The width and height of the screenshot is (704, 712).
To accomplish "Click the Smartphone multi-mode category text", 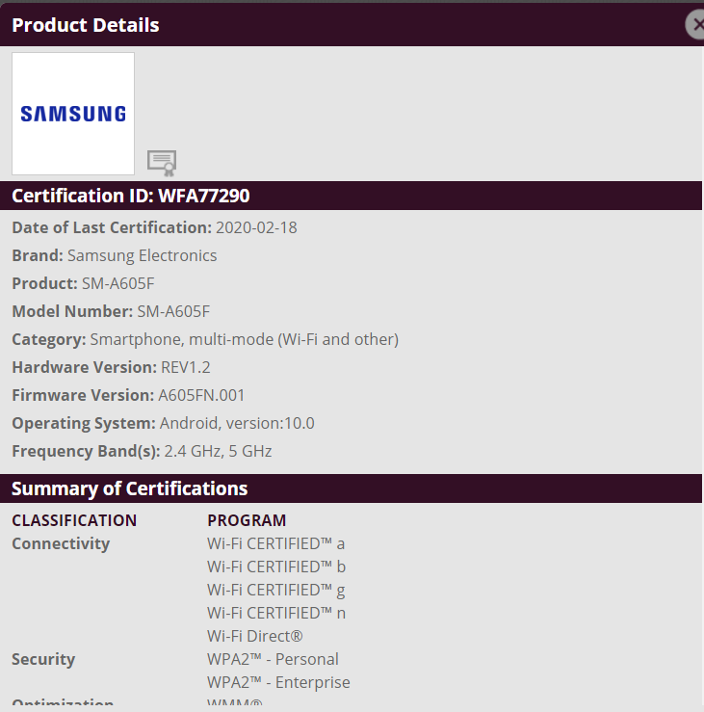I will (244, 340).
